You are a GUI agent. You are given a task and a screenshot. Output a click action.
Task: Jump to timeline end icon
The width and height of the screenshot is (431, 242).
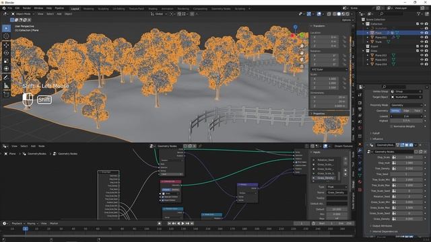(x=192, y=223)
